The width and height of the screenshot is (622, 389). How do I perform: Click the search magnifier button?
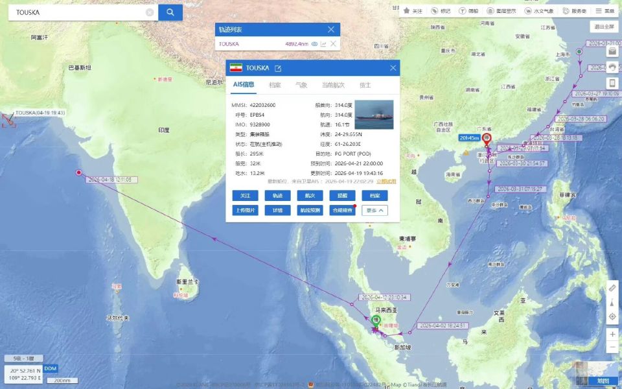[x=170, y=12]
